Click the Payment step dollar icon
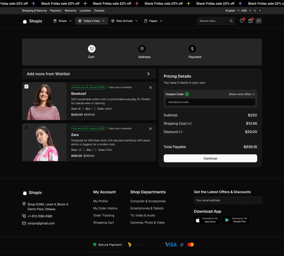Screen dimensions: 284x256 pyautogui.click(x=192, y=49)
